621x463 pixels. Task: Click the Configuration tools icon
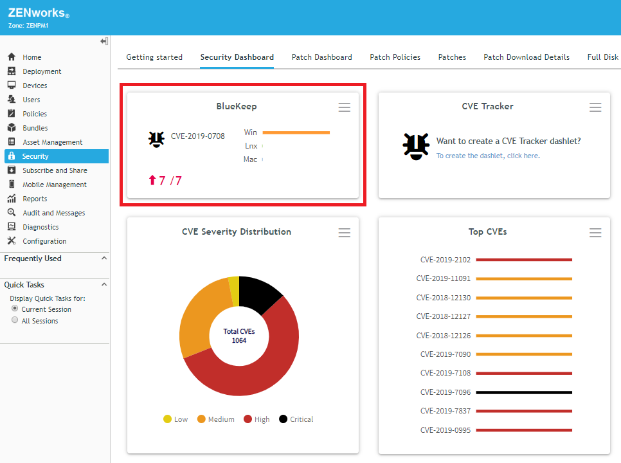(x=12, y=241)
